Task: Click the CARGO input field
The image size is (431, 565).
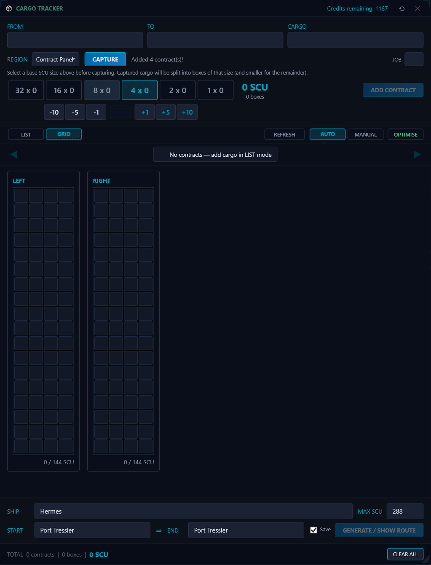Action: click(x=356, y=40)
